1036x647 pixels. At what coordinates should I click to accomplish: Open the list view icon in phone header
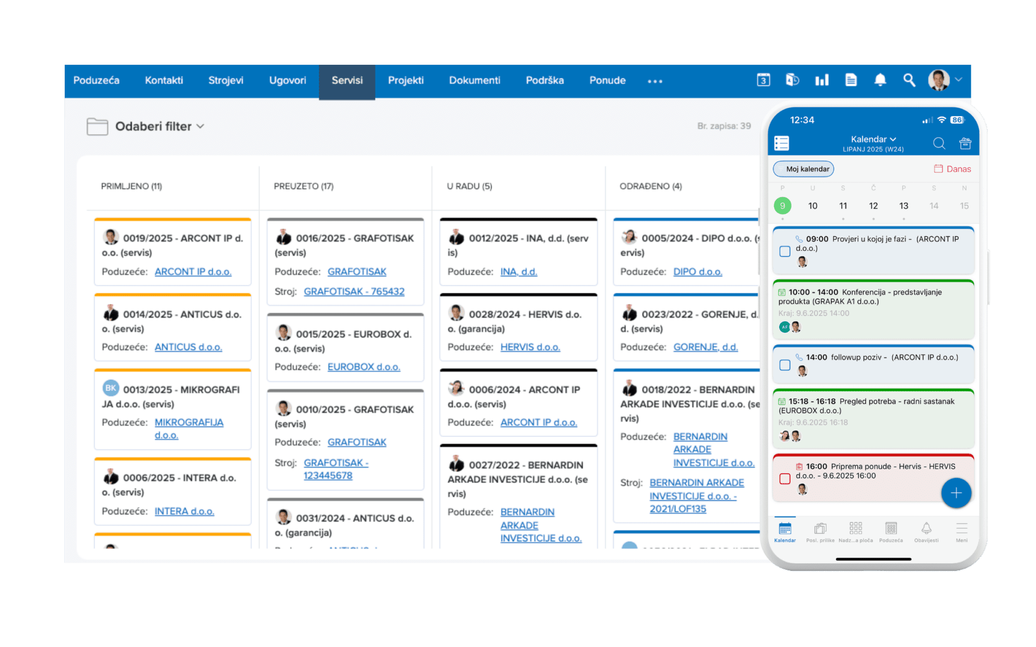click(781, 143)
